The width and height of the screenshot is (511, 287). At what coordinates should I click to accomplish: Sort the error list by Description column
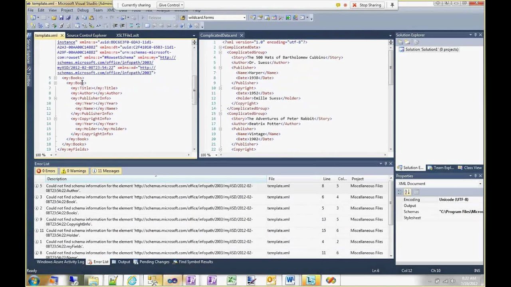[156, 179]
